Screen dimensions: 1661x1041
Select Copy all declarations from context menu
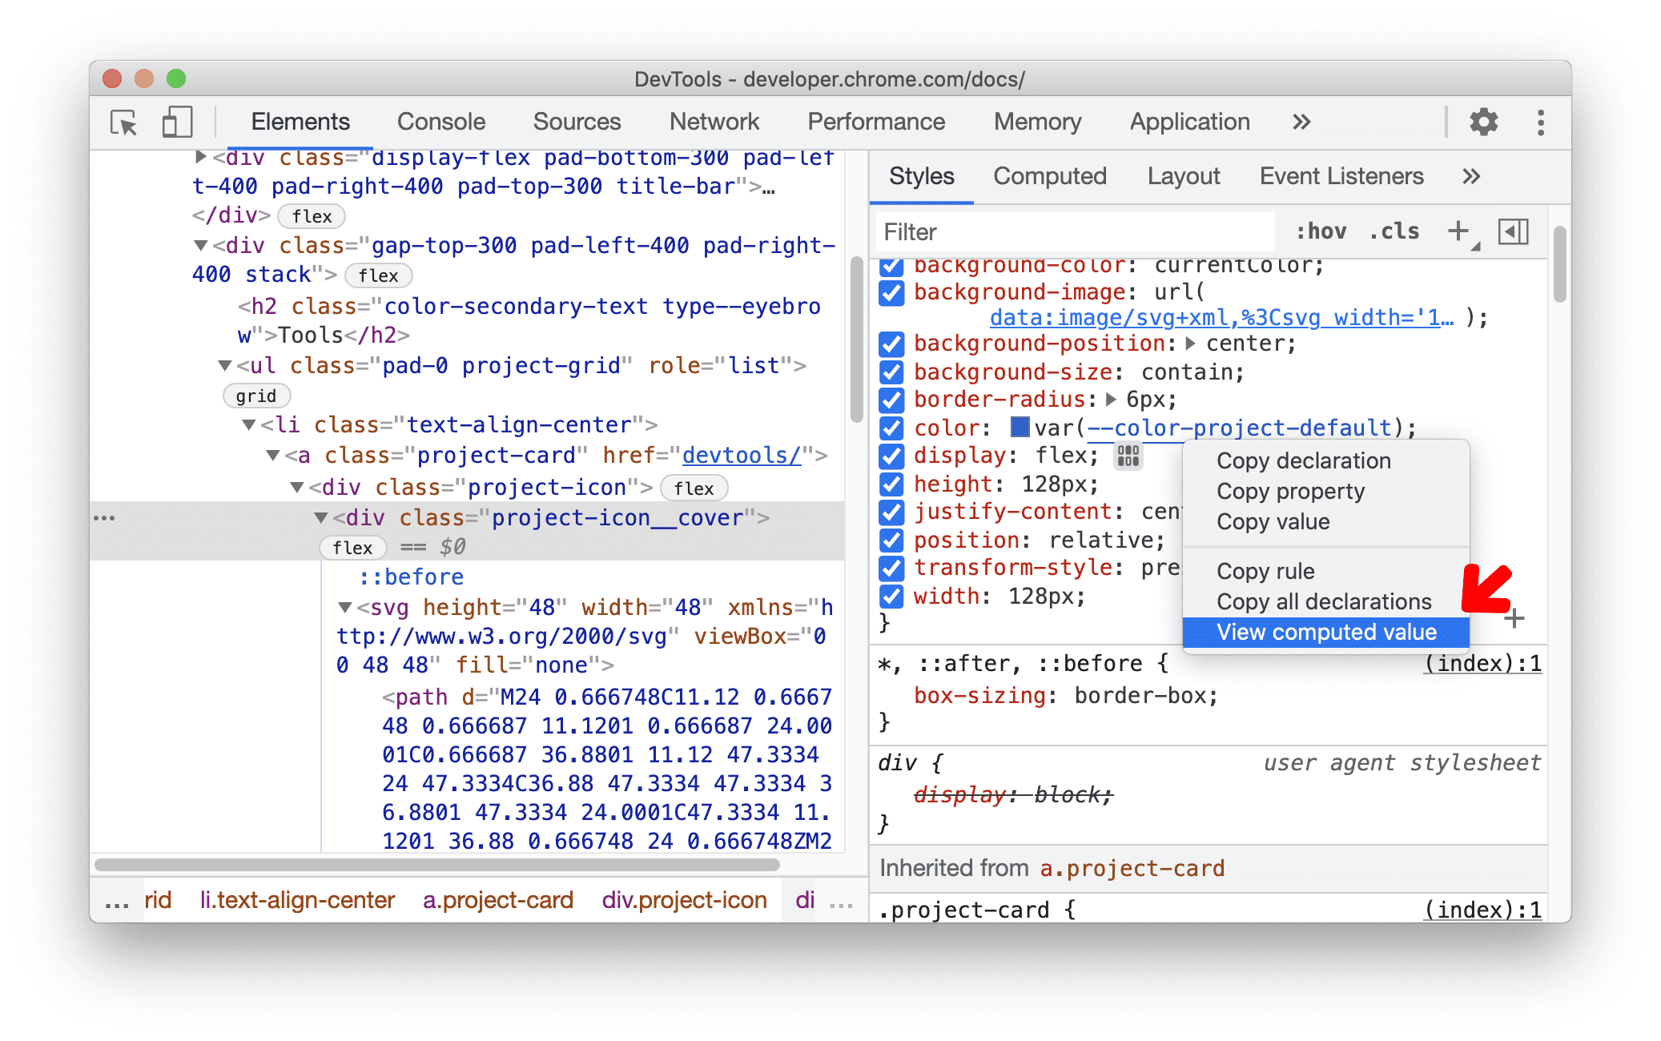[x=1321, y=600]
